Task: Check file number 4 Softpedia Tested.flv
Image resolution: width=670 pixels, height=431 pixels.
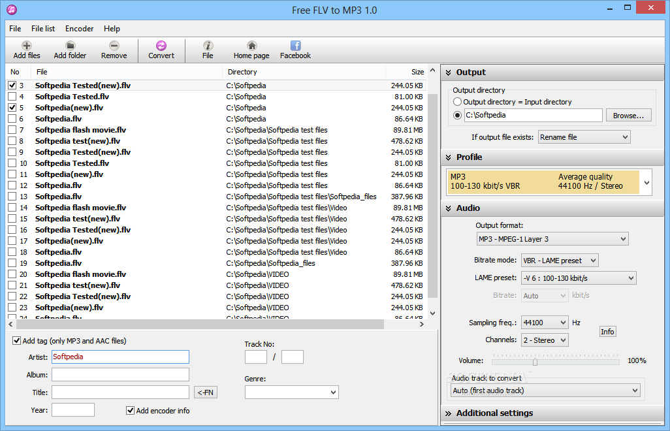Action: click(12, 97)
